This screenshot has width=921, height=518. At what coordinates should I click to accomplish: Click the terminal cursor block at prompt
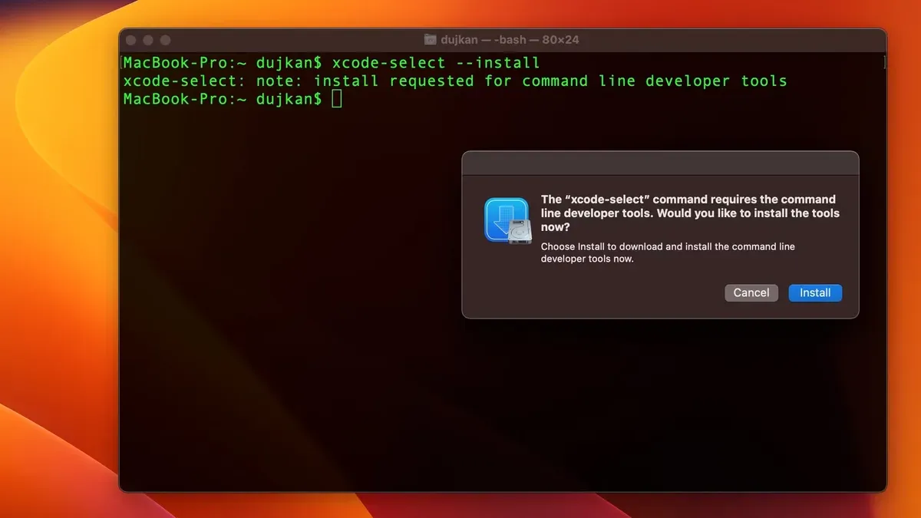tap(337, 99)
